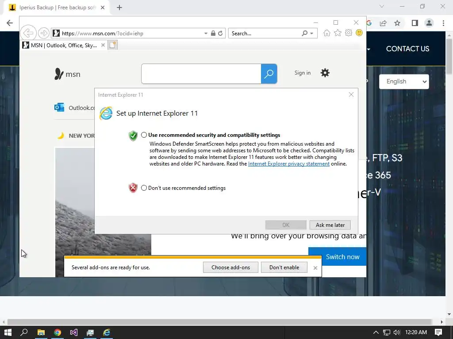This screenshot has height=339, width=453.
Task: Click Chrome back arrow button
Action: click(10, 23)
